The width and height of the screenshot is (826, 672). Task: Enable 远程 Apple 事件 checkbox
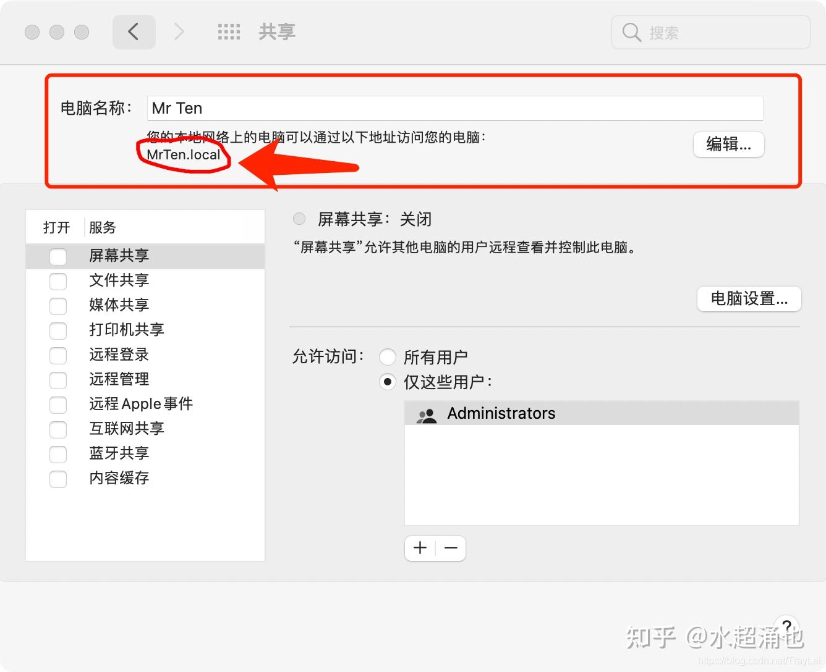[58, 405]
